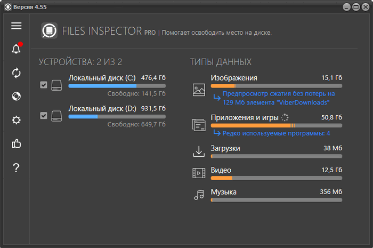The width and height of the screenshot is (373, 248).
Task: Uncheck Локальный диск (D:) checkbox
Action: [44, 115]
